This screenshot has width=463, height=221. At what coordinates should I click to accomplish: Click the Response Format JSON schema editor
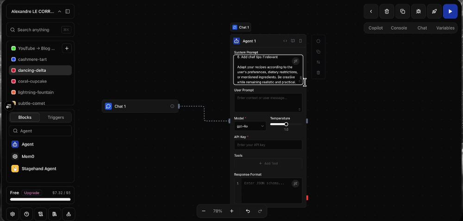[268, 190]
